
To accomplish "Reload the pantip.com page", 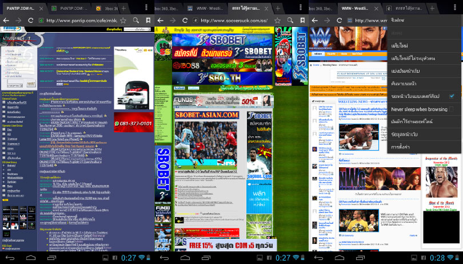I will [x=29, y=20].
